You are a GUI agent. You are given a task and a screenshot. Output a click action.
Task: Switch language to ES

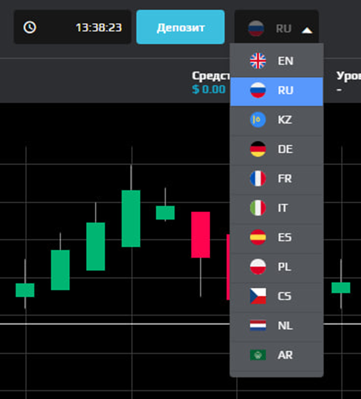click(276, 237)
